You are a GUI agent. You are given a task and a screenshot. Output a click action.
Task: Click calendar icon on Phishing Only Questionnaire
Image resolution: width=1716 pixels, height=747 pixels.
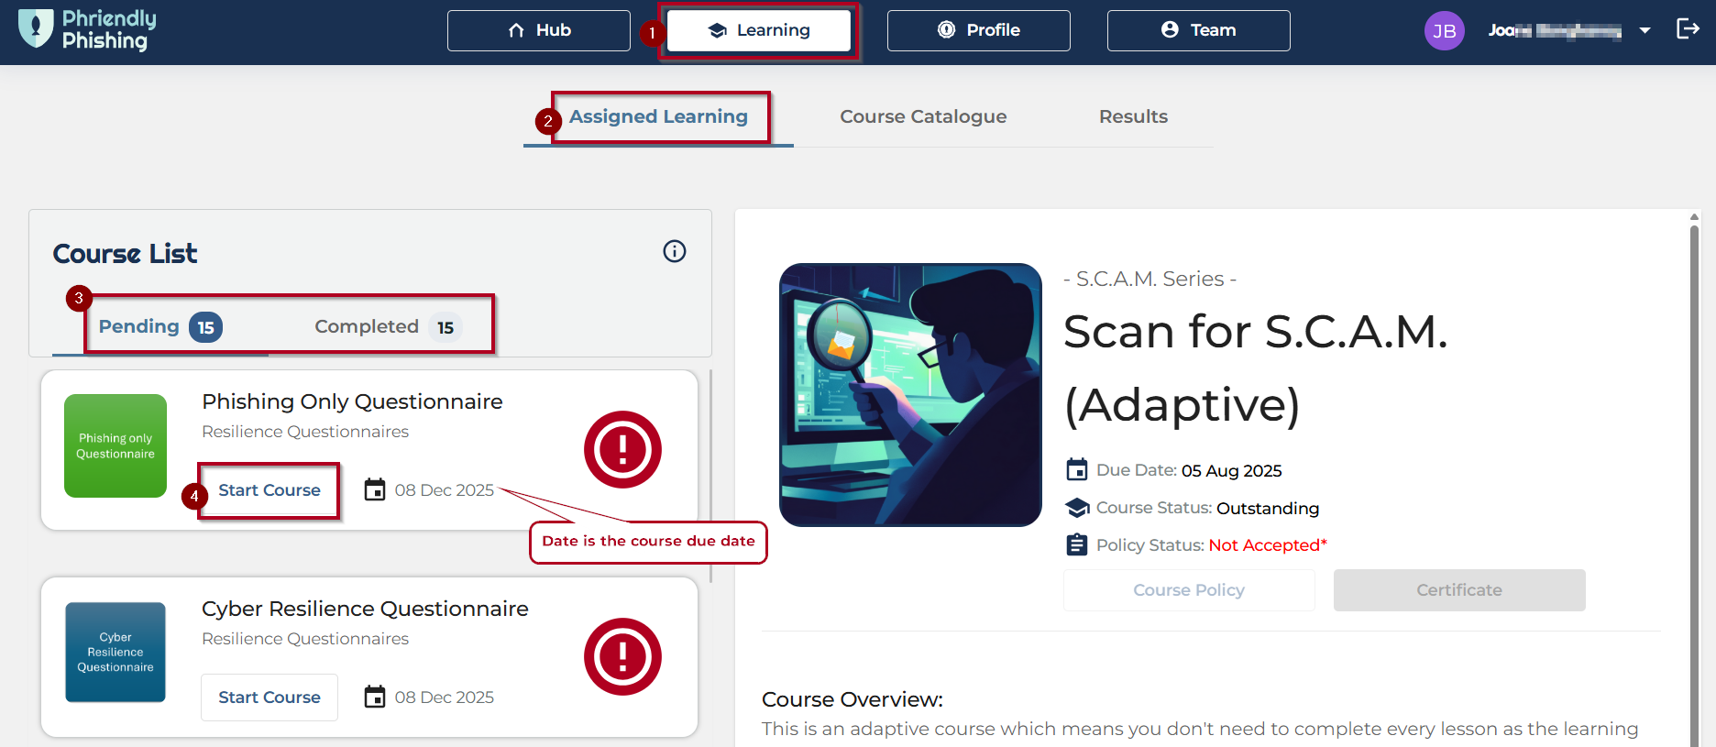[375, 490]
